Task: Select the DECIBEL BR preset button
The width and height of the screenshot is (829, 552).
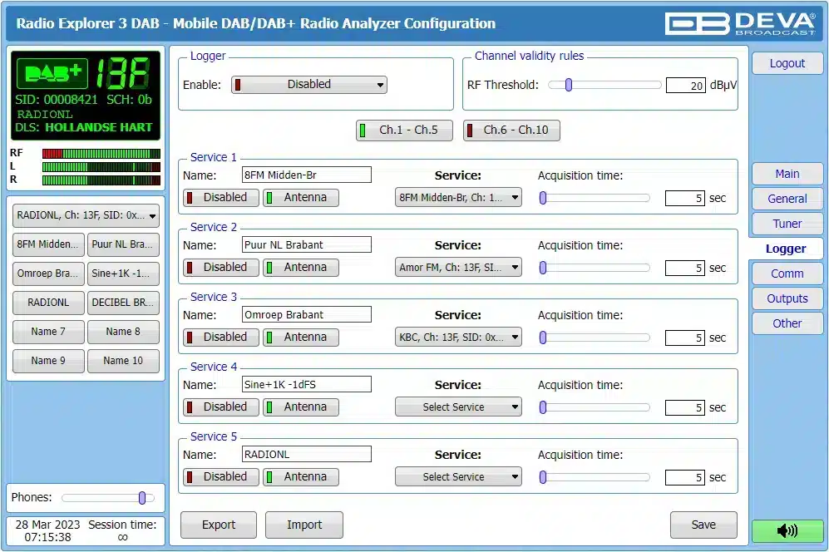Action: pyautogui.click(x=122, y=303)
